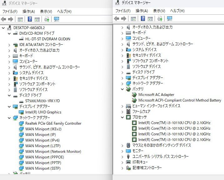Image resolution: width=224 pixels, height=180 pixels.
Task: Click the ユニバーサル シリアル バス USB icon
Action: (x=128, y=156)
